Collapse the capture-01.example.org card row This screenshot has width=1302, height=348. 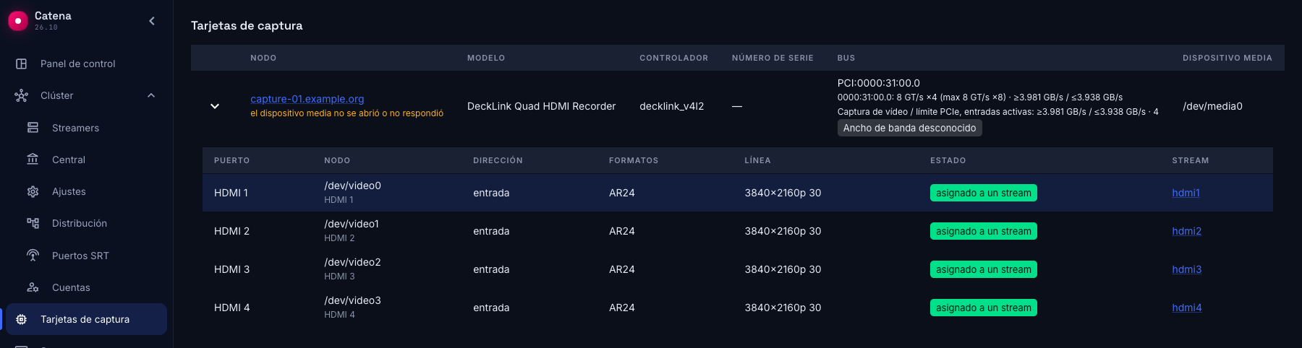pyautogui.click(x=215, y=106)
